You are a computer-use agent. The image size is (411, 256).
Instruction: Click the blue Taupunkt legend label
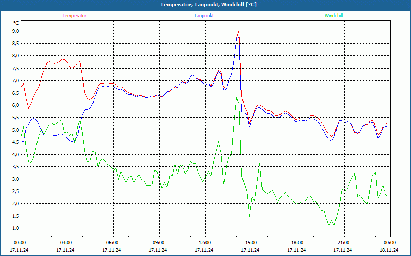point(203,16)
